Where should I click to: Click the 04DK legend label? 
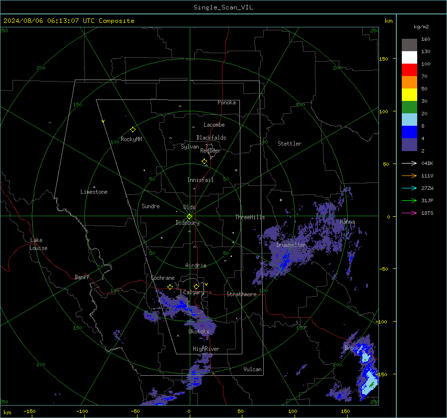coord(427,163)
